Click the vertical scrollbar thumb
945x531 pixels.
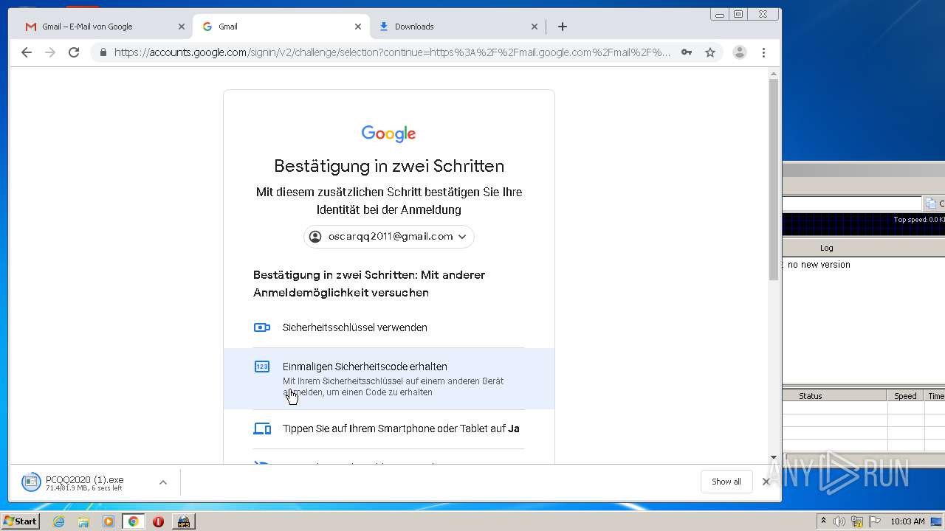click(x=774, y=179)
